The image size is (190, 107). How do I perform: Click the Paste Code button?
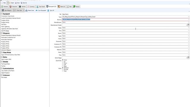pyautogui.click(x=30, y=10)
